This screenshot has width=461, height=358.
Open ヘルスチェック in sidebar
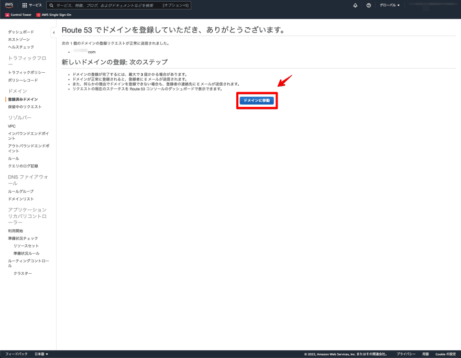[21, 47]
